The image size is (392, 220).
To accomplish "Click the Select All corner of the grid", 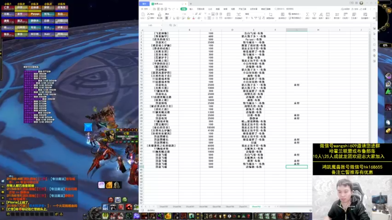I will click(141, 30).
